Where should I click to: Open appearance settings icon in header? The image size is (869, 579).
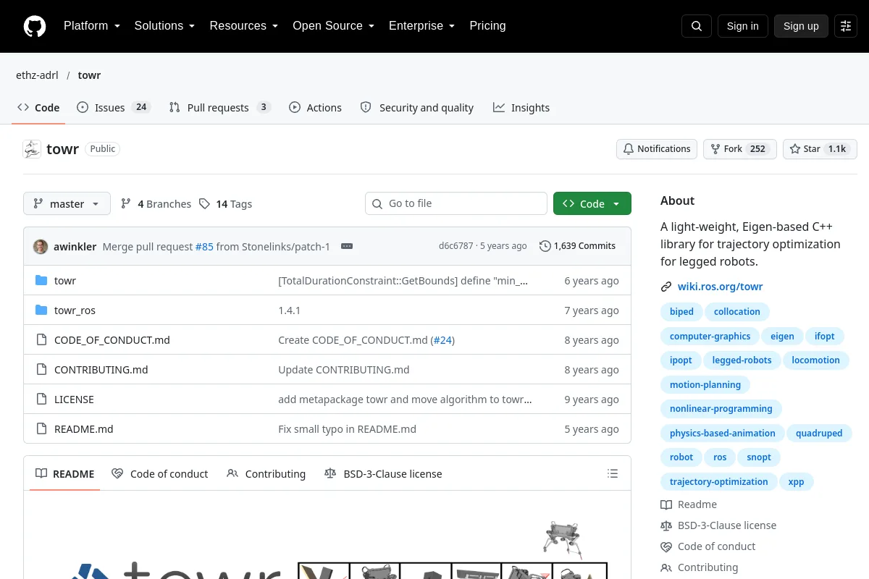click(846, 26)
